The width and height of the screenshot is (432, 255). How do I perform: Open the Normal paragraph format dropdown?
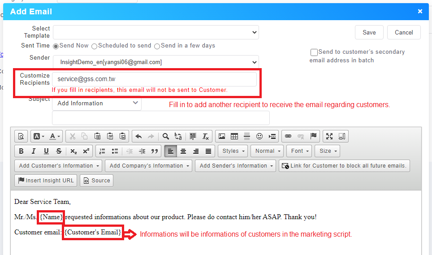(267, 151)
